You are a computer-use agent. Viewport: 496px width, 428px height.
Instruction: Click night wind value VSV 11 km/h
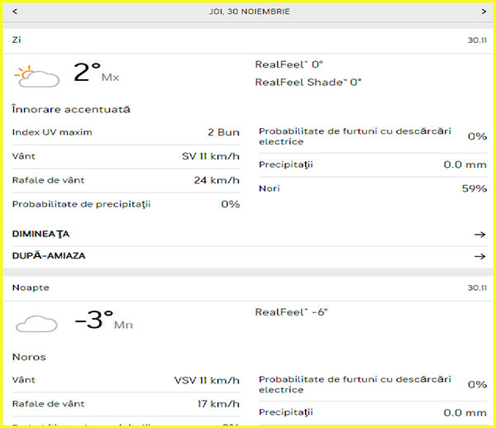click(207, 380)
